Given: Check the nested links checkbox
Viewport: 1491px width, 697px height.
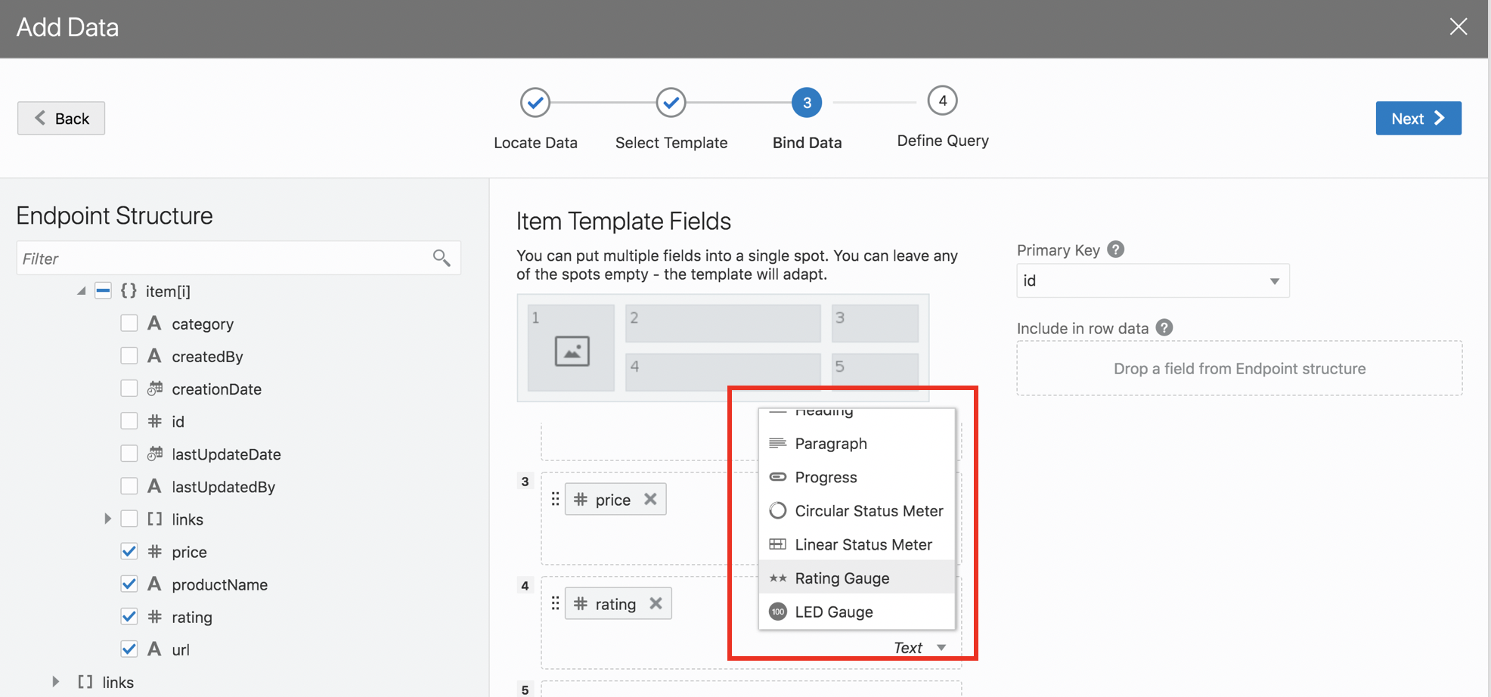Looking at the screenshot, I should point(129,519).
